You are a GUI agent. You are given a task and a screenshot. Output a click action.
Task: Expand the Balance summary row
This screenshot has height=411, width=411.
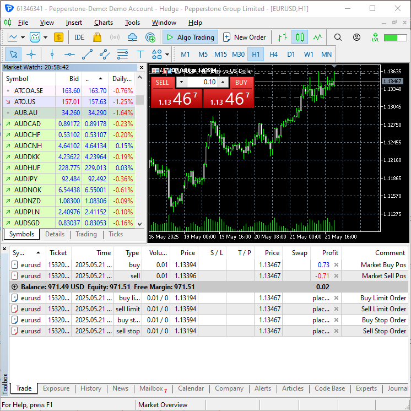pos(15,287)
